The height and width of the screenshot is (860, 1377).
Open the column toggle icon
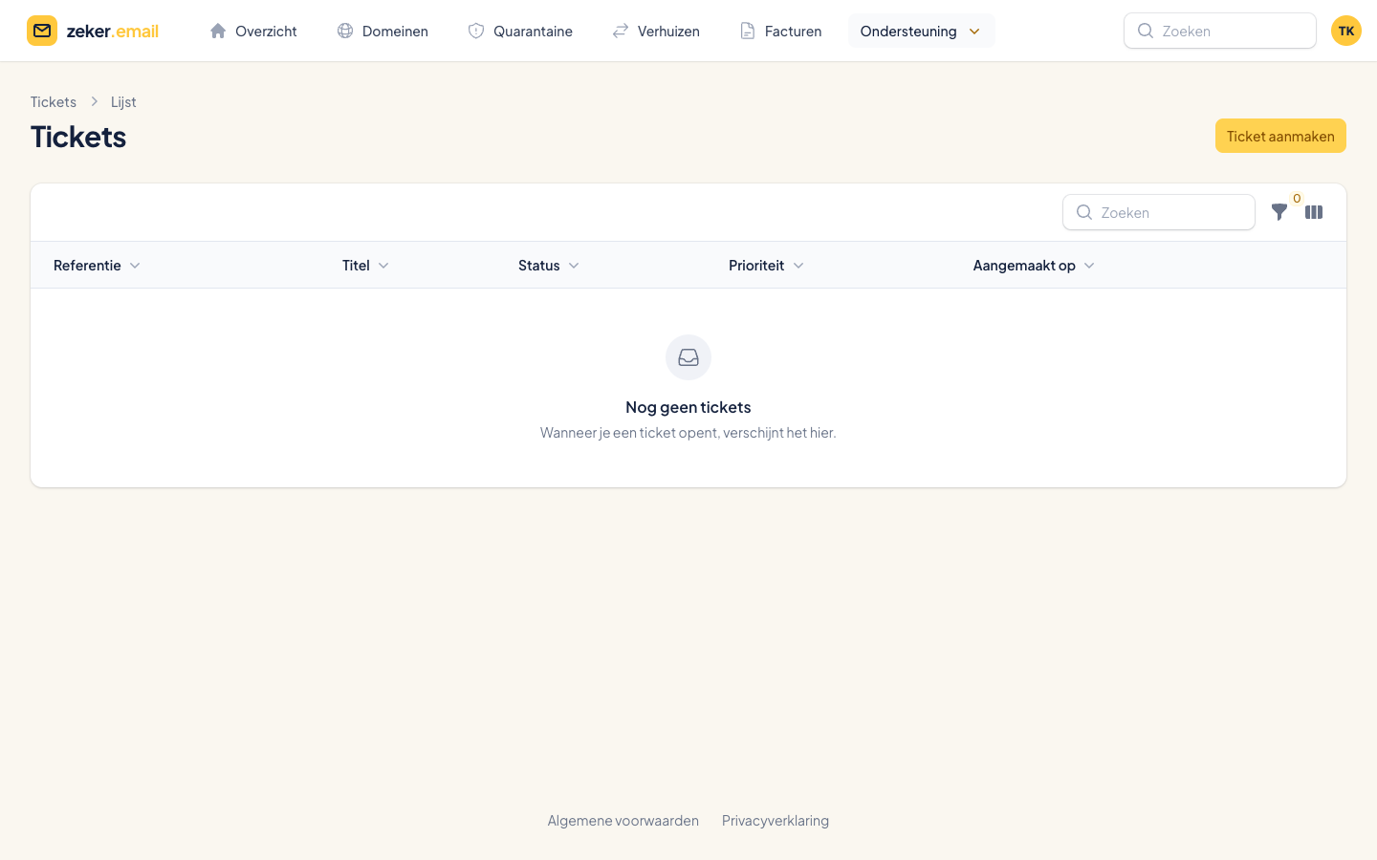click(1314, 212)
